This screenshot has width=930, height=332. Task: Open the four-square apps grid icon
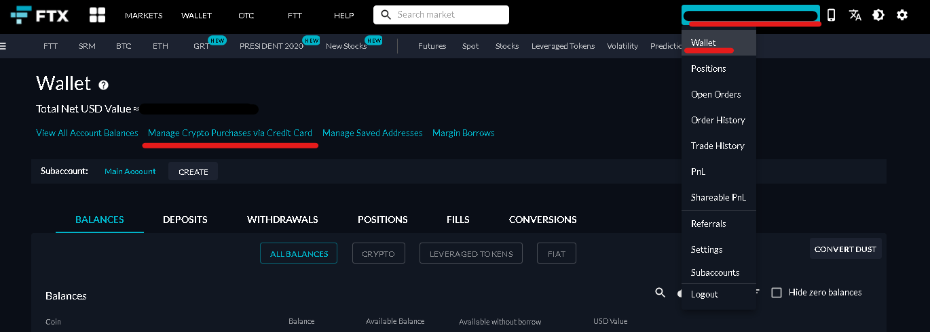pyautogui.click(x=97, y=15)
